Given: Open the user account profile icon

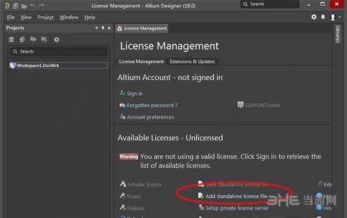Looking at the screenshot, I should pyautogui.click(x=333, y=17).
